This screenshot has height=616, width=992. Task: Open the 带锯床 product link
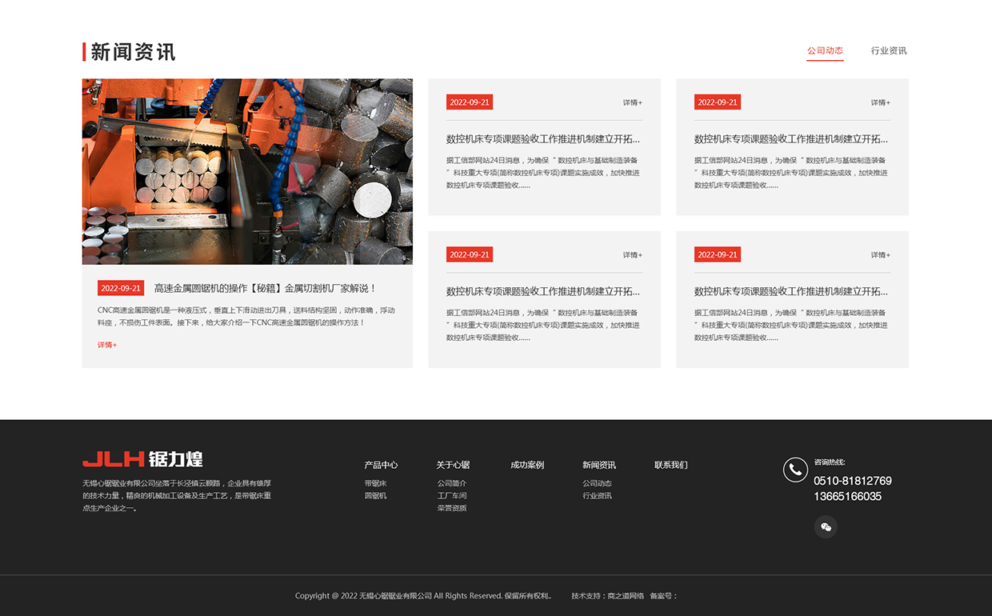point(375,482)
